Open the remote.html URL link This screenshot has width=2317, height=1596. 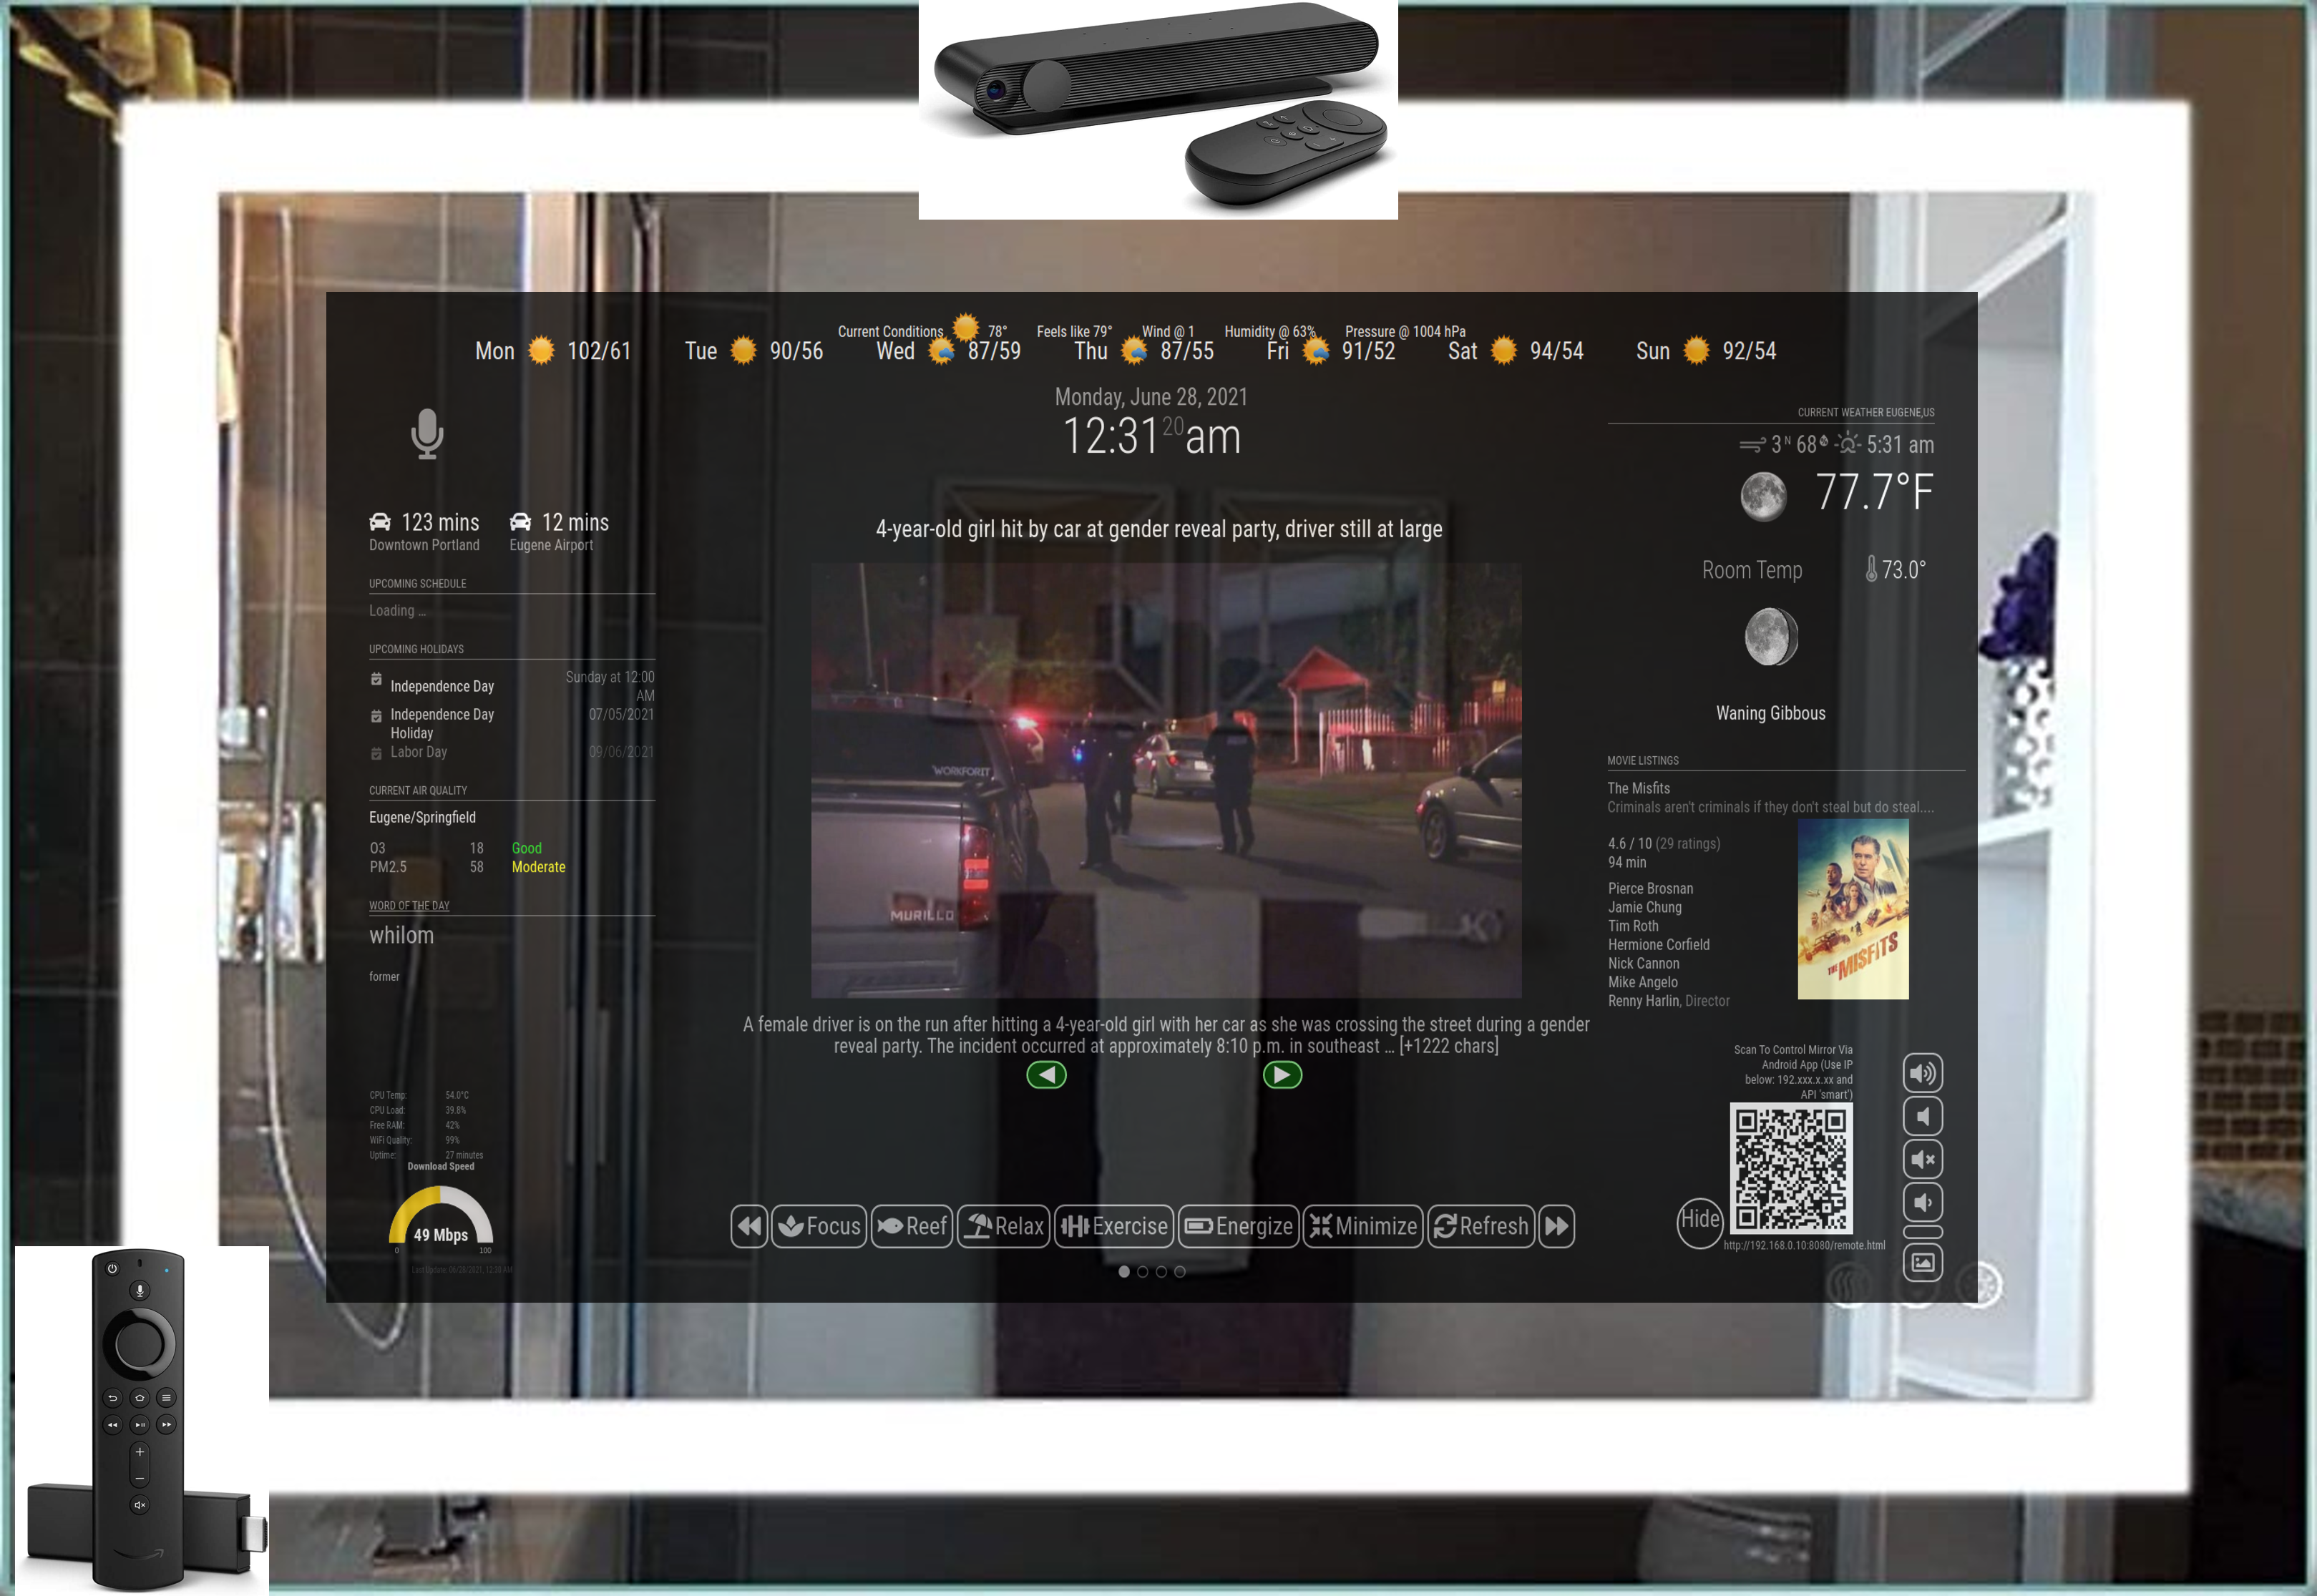tap(1804, 1246)
